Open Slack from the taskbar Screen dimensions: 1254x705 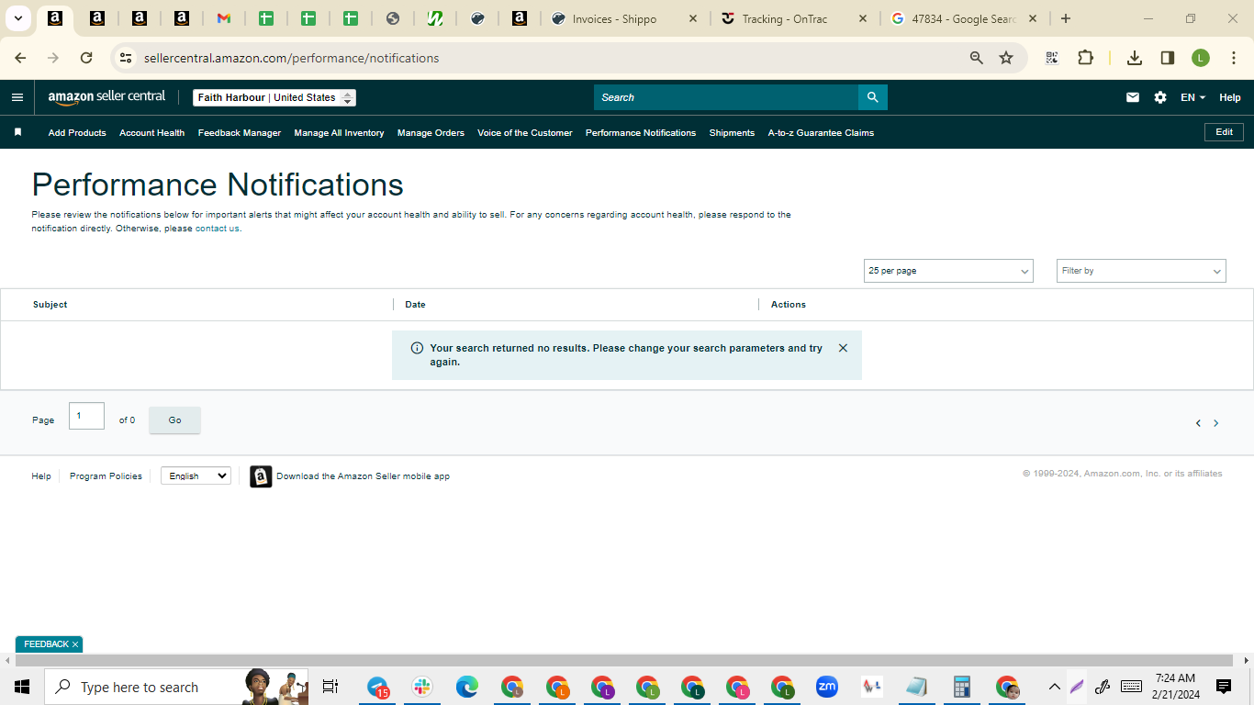click(422, 687)
